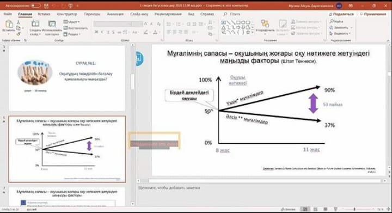Open the Макет (Layout) dropdown

coord(71,22)
